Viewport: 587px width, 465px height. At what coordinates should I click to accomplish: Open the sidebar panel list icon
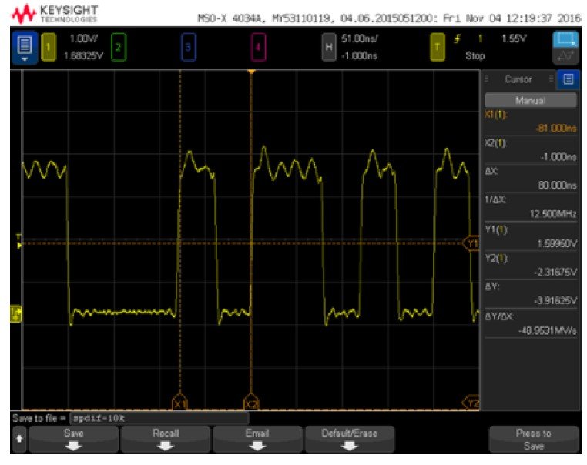(x=569, y=79)
